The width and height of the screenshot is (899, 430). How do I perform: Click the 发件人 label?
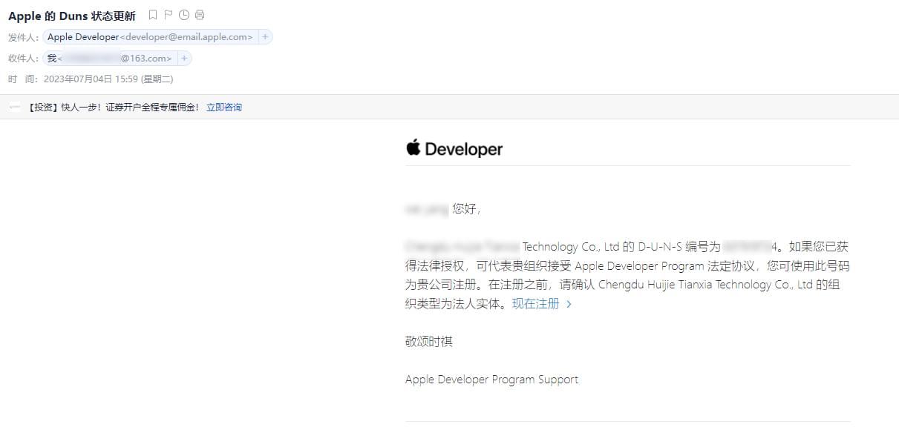pos(23,38)
